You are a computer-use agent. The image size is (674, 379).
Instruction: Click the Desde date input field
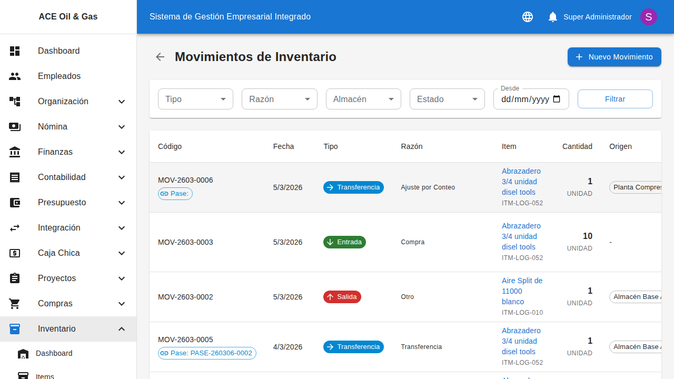pos(527,100)
